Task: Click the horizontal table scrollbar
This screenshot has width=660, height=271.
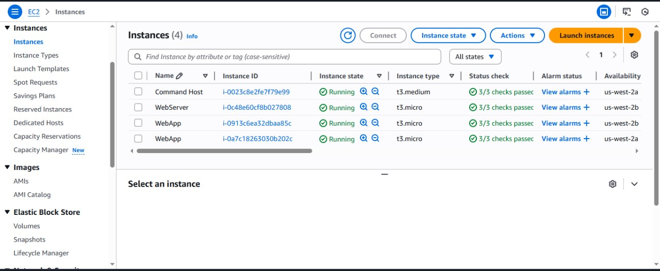Action: point(224,151)
